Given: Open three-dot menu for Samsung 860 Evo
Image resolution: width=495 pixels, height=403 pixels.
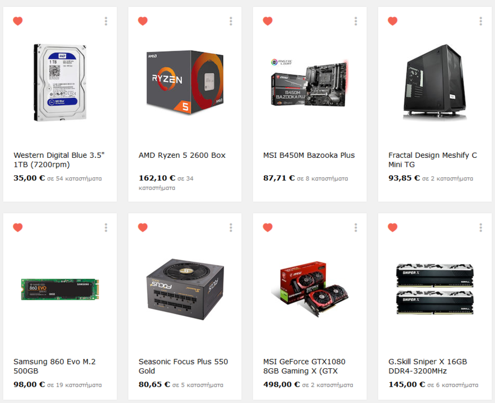Looking at the screenshot, I should click(x=106, y=228).
